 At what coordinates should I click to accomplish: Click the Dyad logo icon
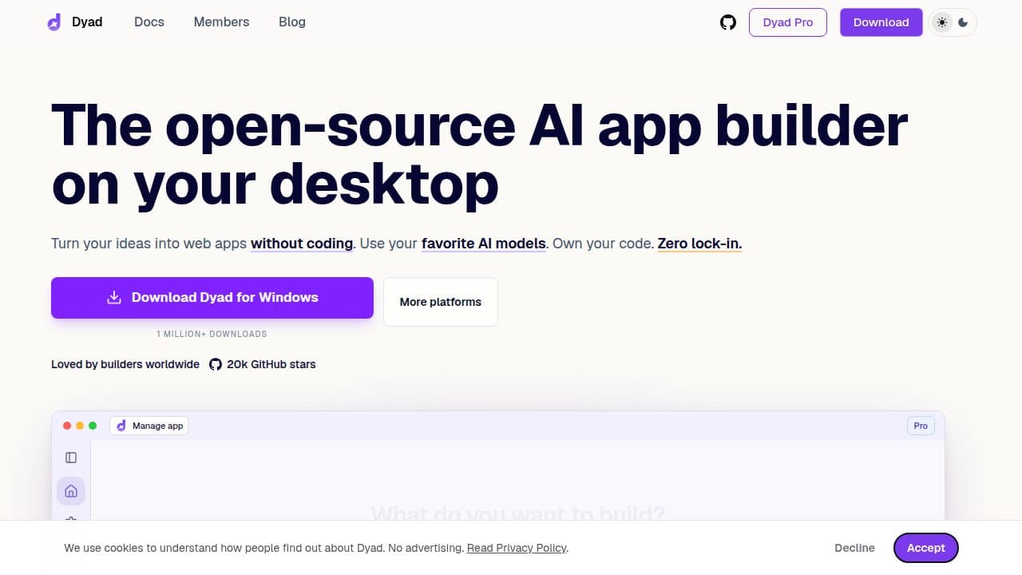54,22
